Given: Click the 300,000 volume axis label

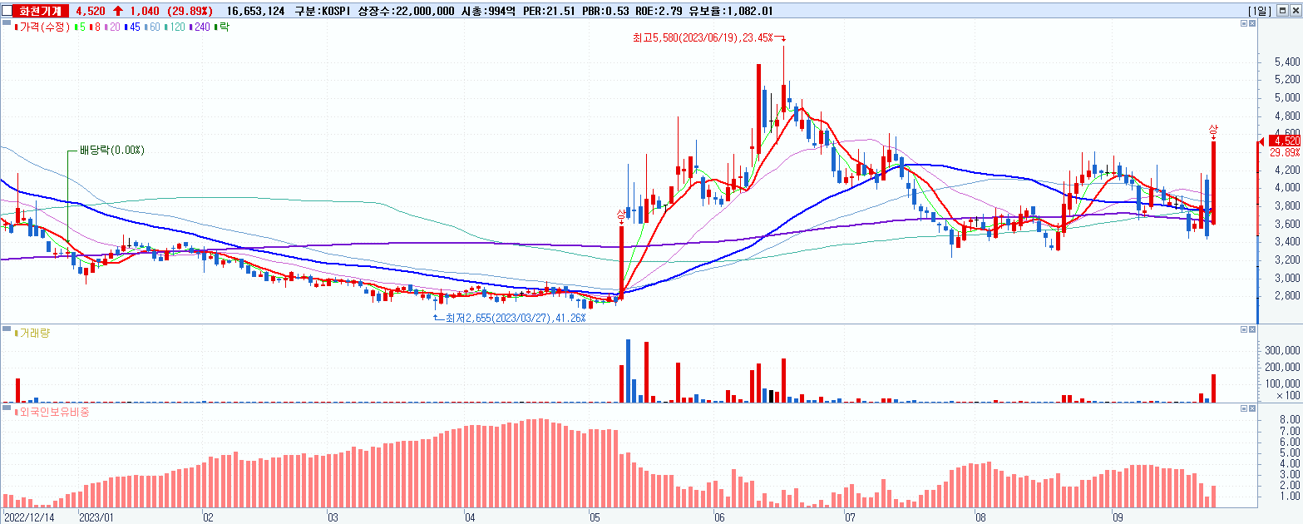Looking at the screenshot, I should click(x=1283, y=352).
